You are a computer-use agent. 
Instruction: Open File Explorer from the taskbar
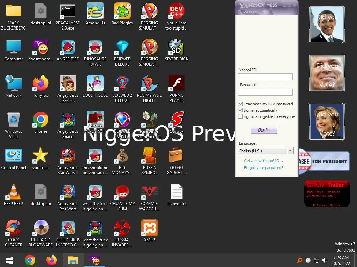(x=73, y=260)
